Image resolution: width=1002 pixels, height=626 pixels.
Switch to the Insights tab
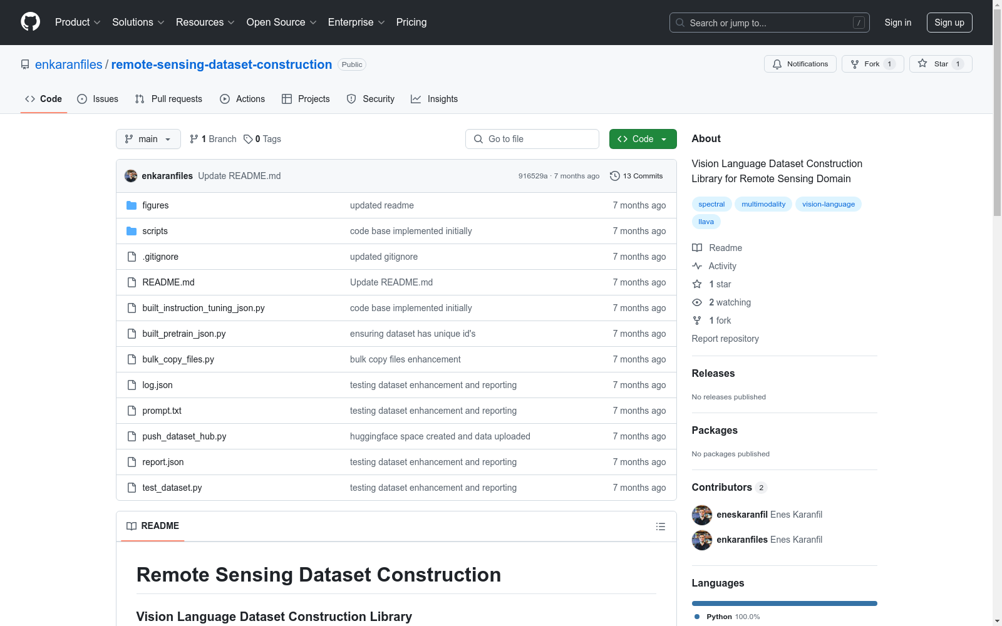[434, 99]
